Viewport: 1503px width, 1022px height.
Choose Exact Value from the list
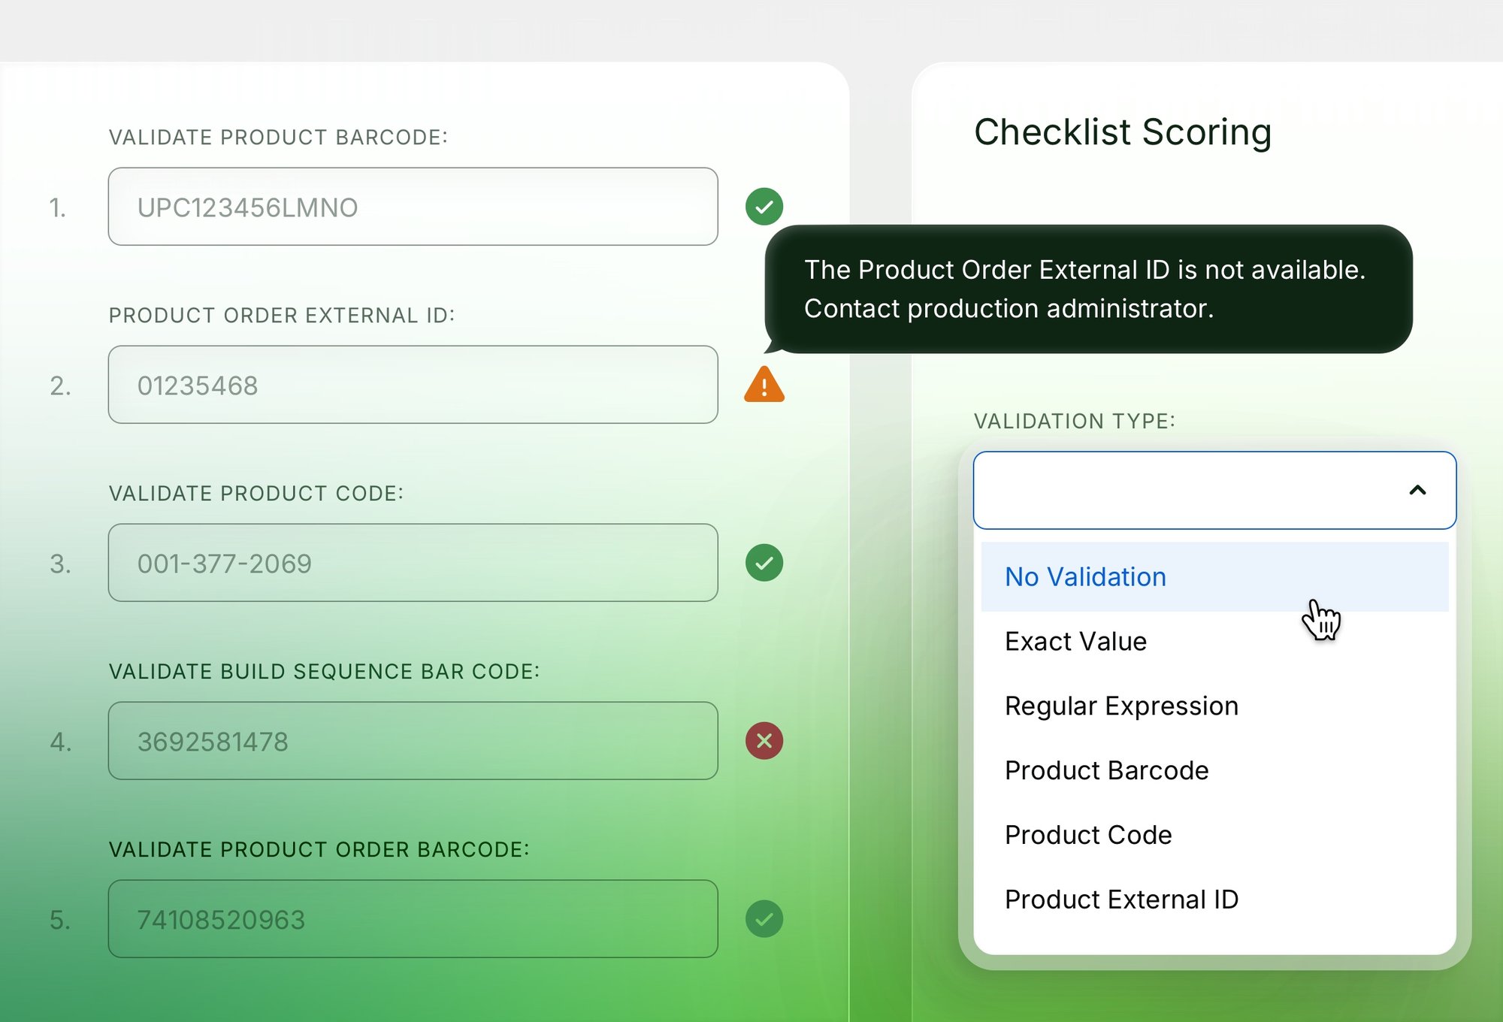pos(1214,641)
